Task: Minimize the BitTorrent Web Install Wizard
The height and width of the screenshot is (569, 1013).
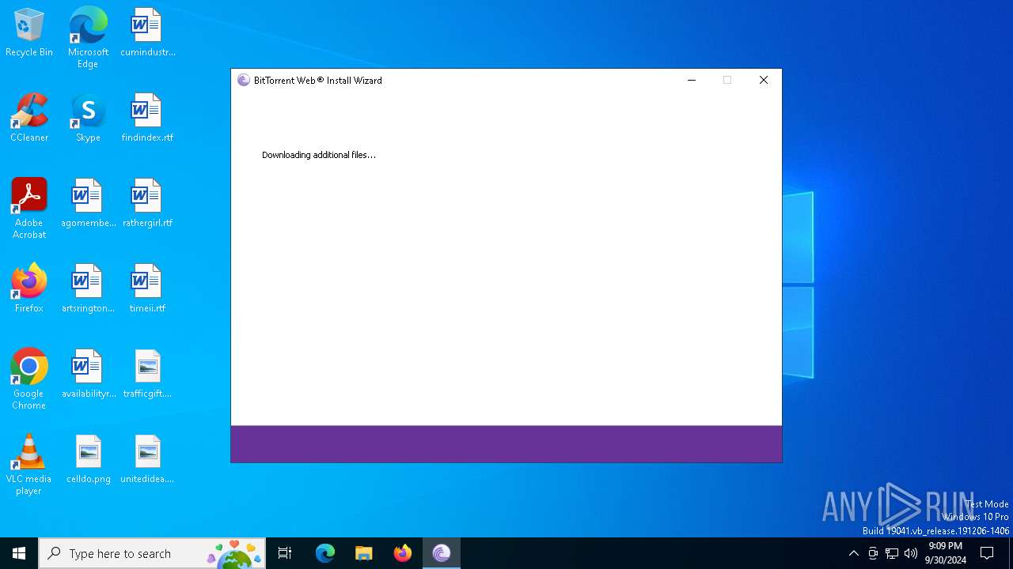Action: pyautogui.click(x=692, y=80)
